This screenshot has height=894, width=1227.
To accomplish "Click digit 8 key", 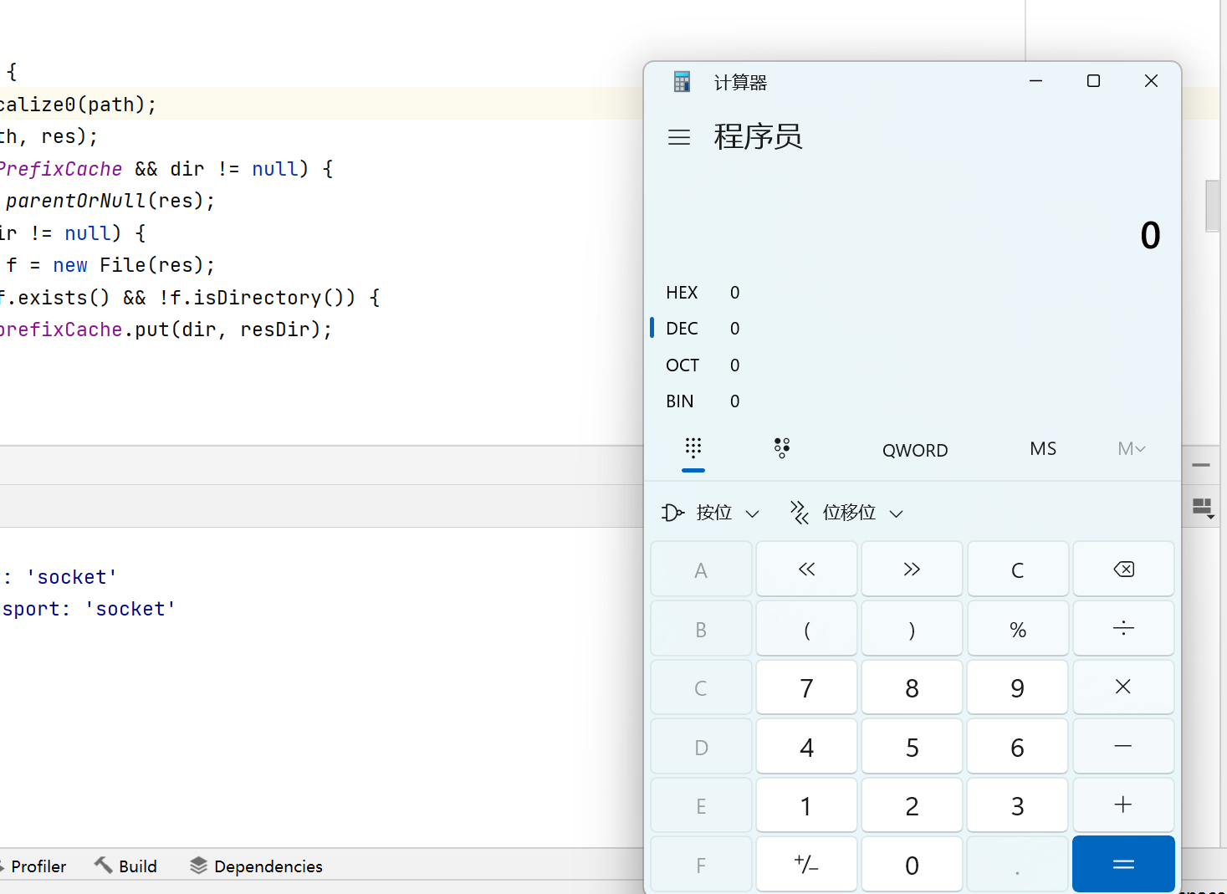I will [x=912, y=687].
